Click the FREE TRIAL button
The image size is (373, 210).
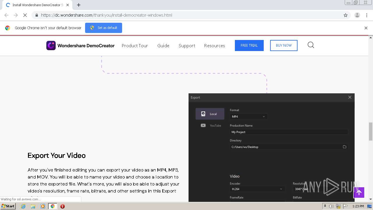[249, 45]
